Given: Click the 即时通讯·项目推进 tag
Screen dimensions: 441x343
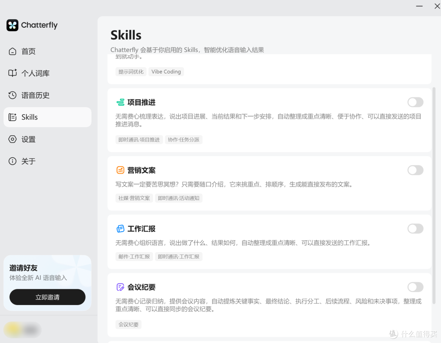Looking at the screenshot, I should pyautogui.click(x=139, y=139).
